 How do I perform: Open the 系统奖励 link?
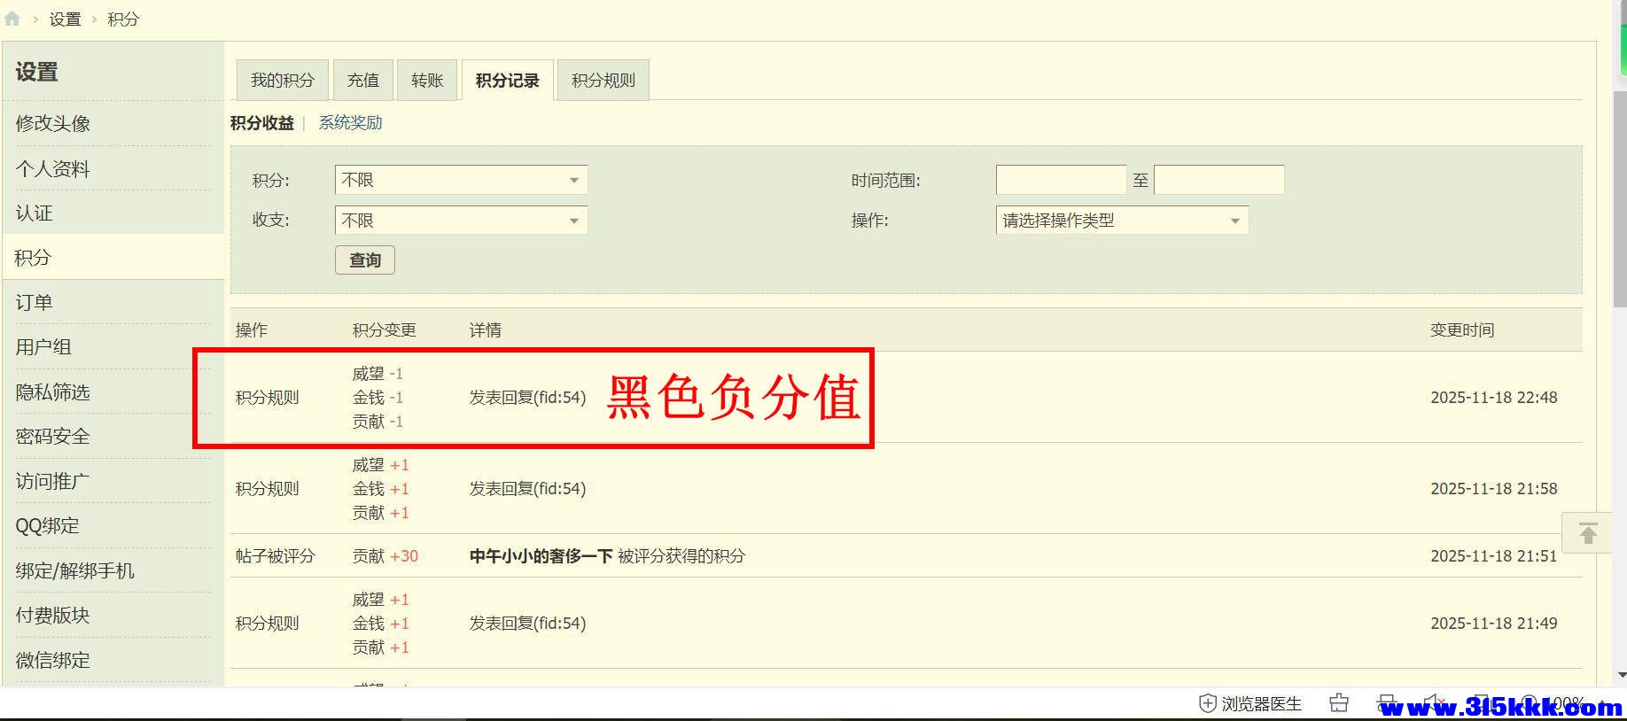[x=350, y=122]
